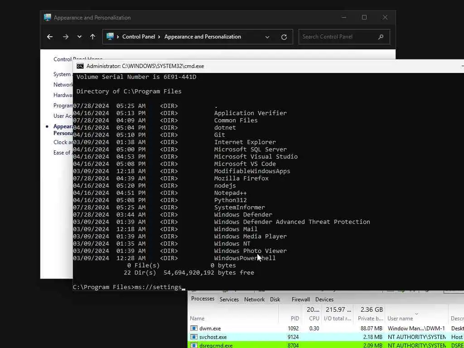Click the Back arrow in Control Panel
This screenshot has width=464, height=348.
click(50, 37)
